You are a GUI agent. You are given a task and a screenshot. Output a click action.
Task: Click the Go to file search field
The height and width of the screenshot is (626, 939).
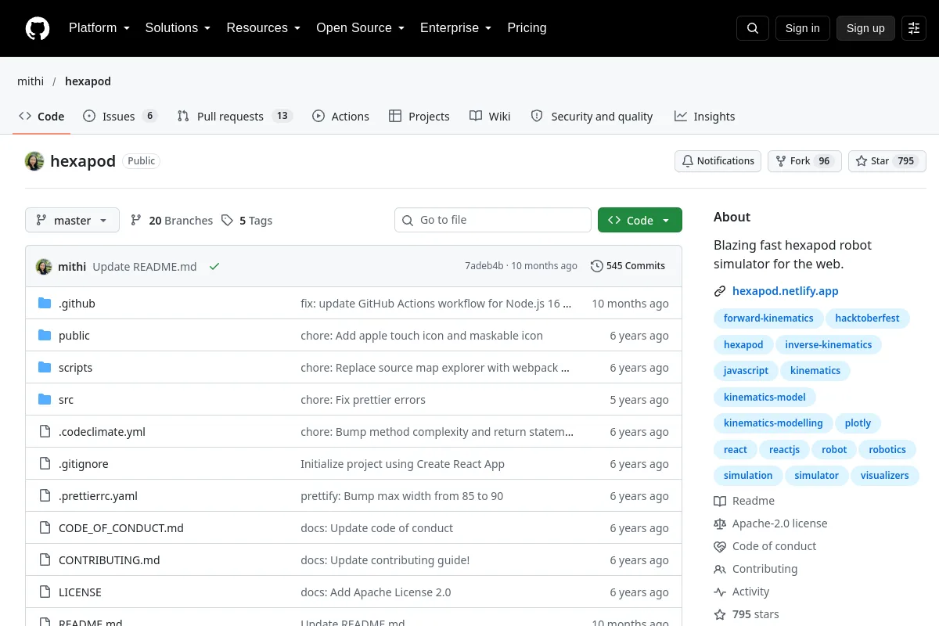(493, 221)
